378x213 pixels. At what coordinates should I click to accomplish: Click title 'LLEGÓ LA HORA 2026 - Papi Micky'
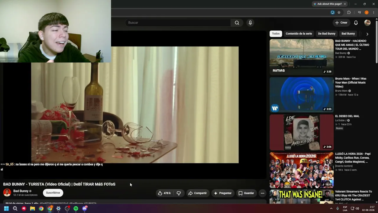[x=353, y=158]
